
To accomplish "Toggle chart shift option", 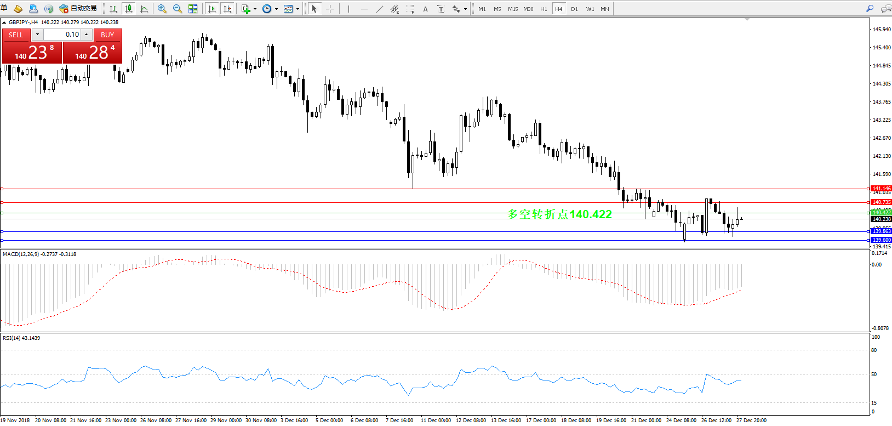I will point(227,9).
